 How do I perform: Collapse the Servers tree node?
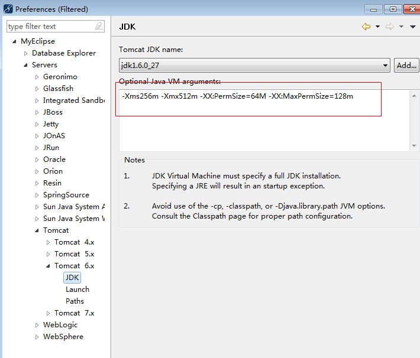[x=25, y=65]
